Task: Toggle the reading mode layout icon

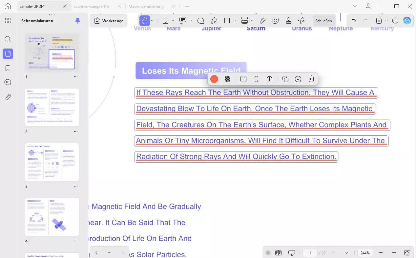Action: pyautogui.click(x=279, y=253)
